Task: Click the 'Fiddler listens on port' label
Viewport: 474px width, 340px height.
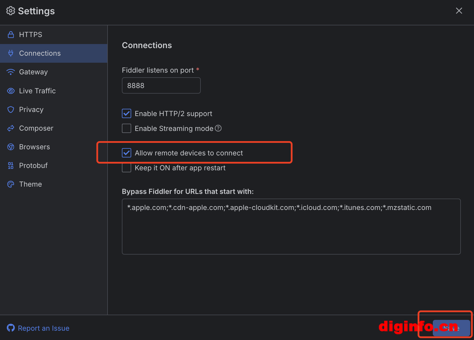Action: (x=158, y=70)
